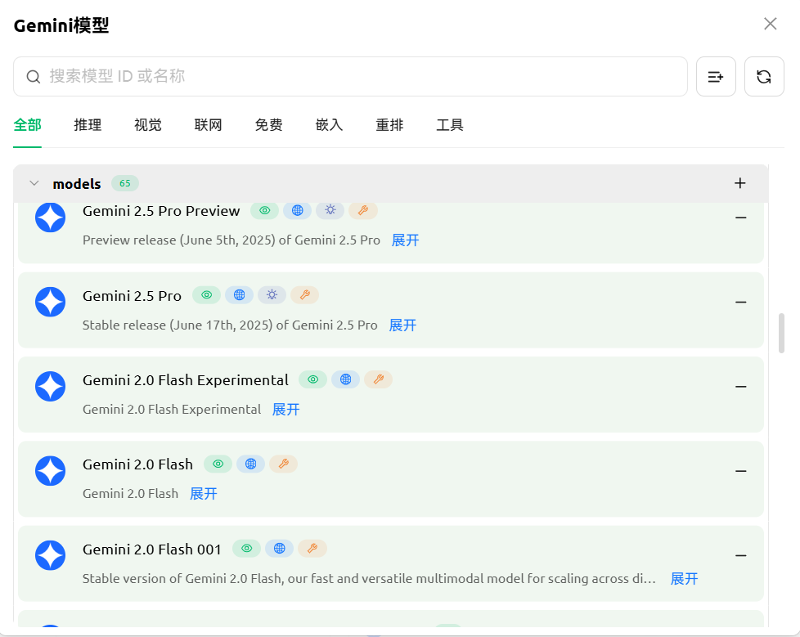This screenshot has width=800, height=637.
Task: Click Gemini 2.0 Flash Experimental wrench tag
Action: click(x=378, y=379)
